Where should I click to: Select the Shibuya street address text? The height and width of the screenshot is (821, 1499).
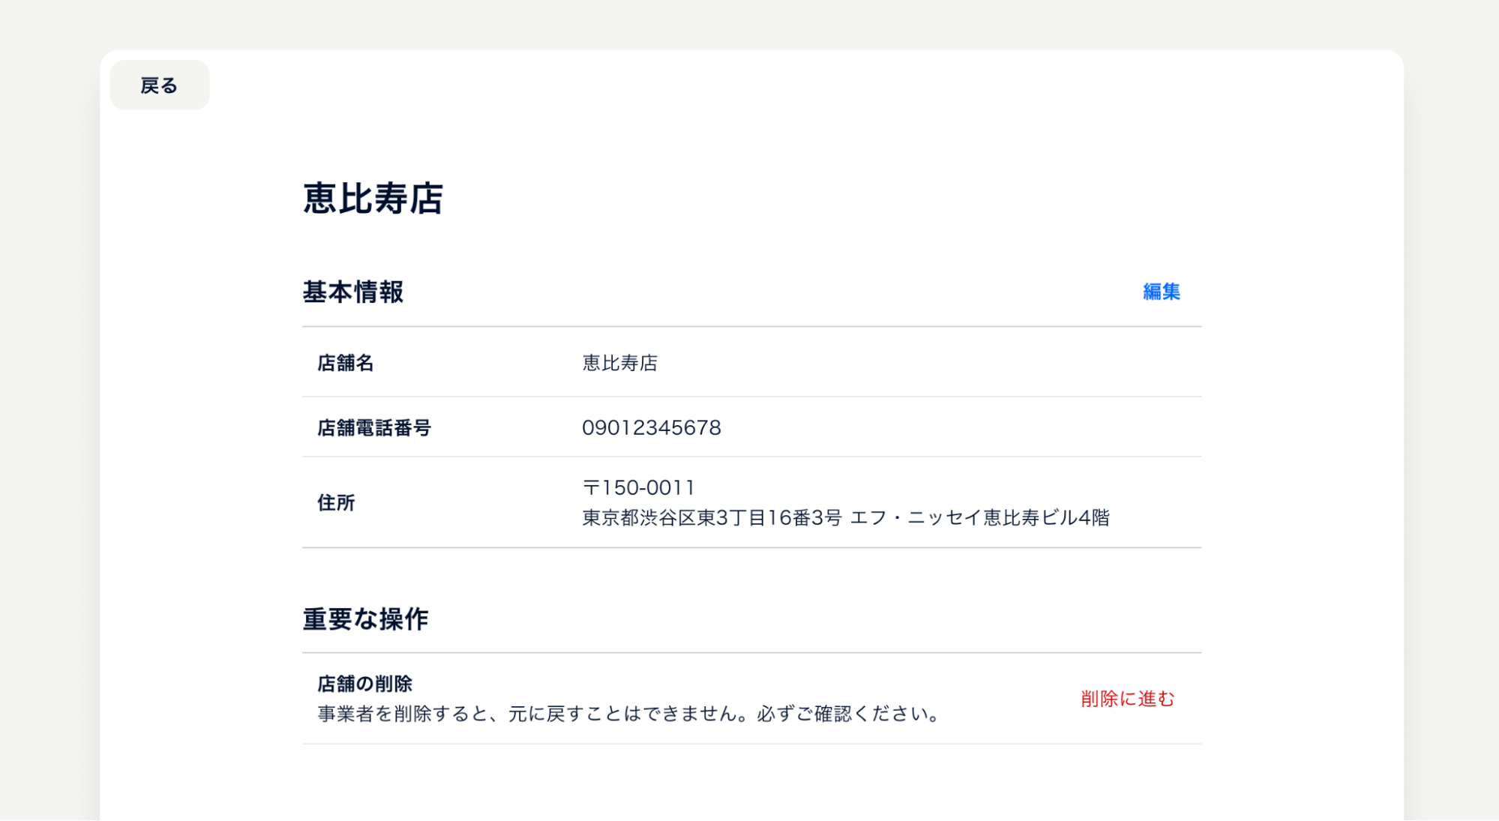pyautogui.click(x=847, y=515)
